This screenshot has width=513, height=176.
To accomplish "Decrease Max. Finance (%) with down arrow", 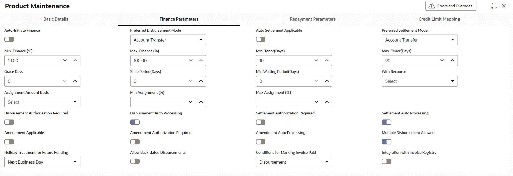I will click(x=191, y=61).
